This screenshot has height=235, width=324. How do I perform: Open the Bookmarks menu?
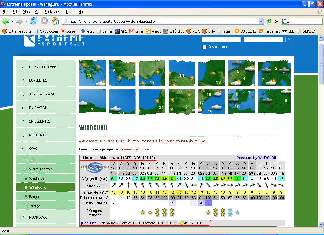(53, 12)
